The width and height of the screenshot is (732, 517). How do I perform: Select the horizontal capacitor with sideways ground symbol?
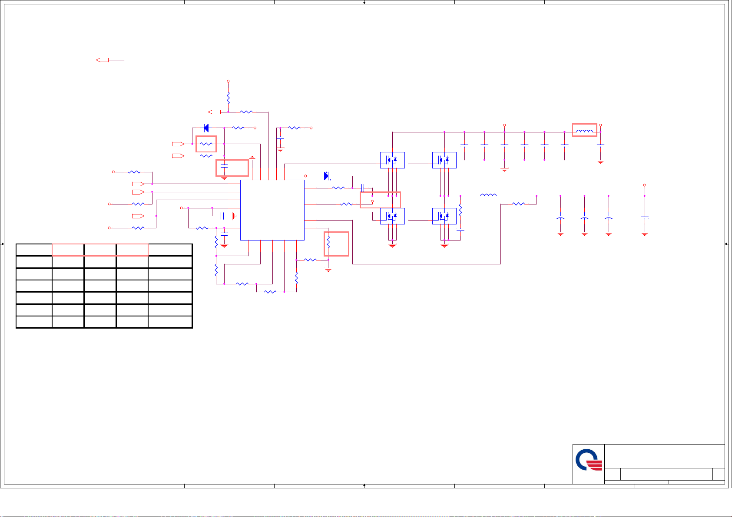222,216
